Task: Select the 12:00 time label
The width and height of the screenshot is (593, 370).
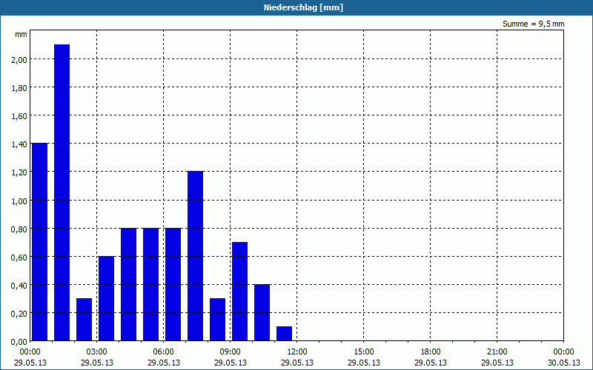Action: coord(297,352)
